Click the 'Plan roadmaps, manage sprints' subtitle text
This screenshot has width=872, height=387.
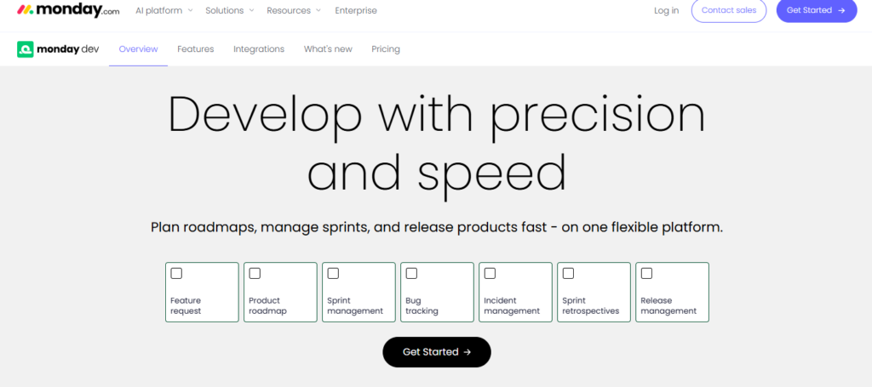coord(437,228)
